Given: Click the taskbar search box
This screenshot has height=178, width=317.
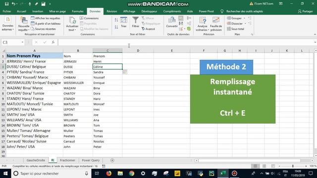Looking at the screenshot, I should tap(51, 174).
